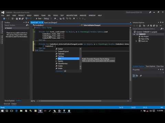Screen dimensions: 165x123
Task: Click the editor horizontal scrollbar
Action: [71, 101]
